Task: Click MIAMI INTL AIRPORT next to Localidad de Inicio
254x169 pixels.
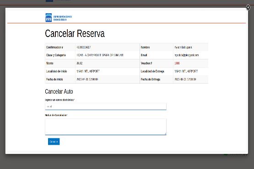Action: (88, 71)
